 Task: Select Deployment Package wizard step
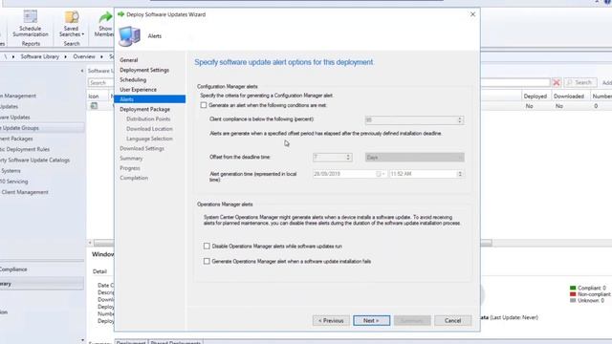[144, 110]
